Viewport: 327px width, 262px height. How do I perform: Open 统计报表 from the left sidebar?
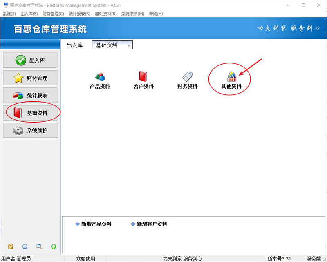point(30,96)
